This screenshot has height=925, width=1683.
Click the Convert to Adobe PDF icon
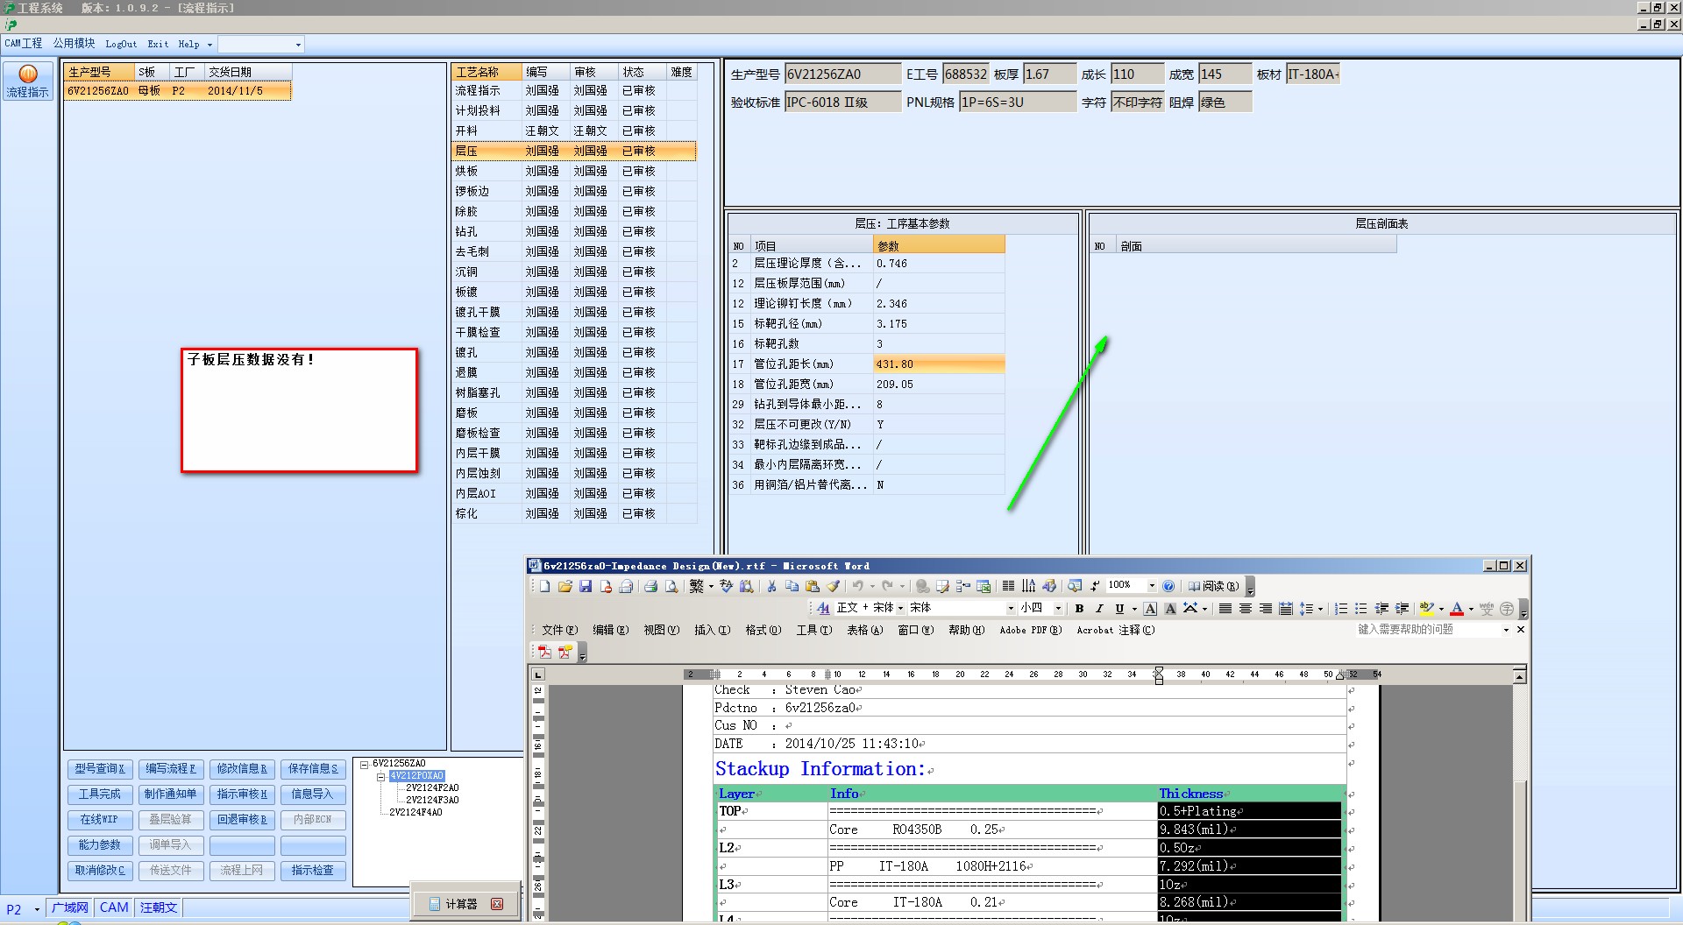click(x=544, y=652)
